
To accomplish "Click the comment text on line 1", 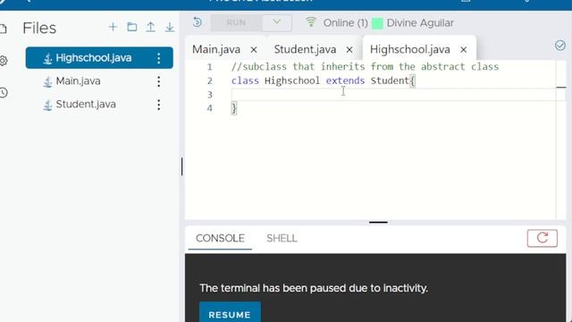I will [x=365, y=67].
